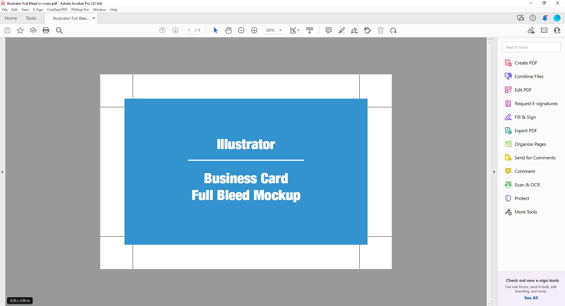The height and width of the screenshot is (306, 565).
Task: Add a sticky note comment
Action: click(x=329, y=30)
